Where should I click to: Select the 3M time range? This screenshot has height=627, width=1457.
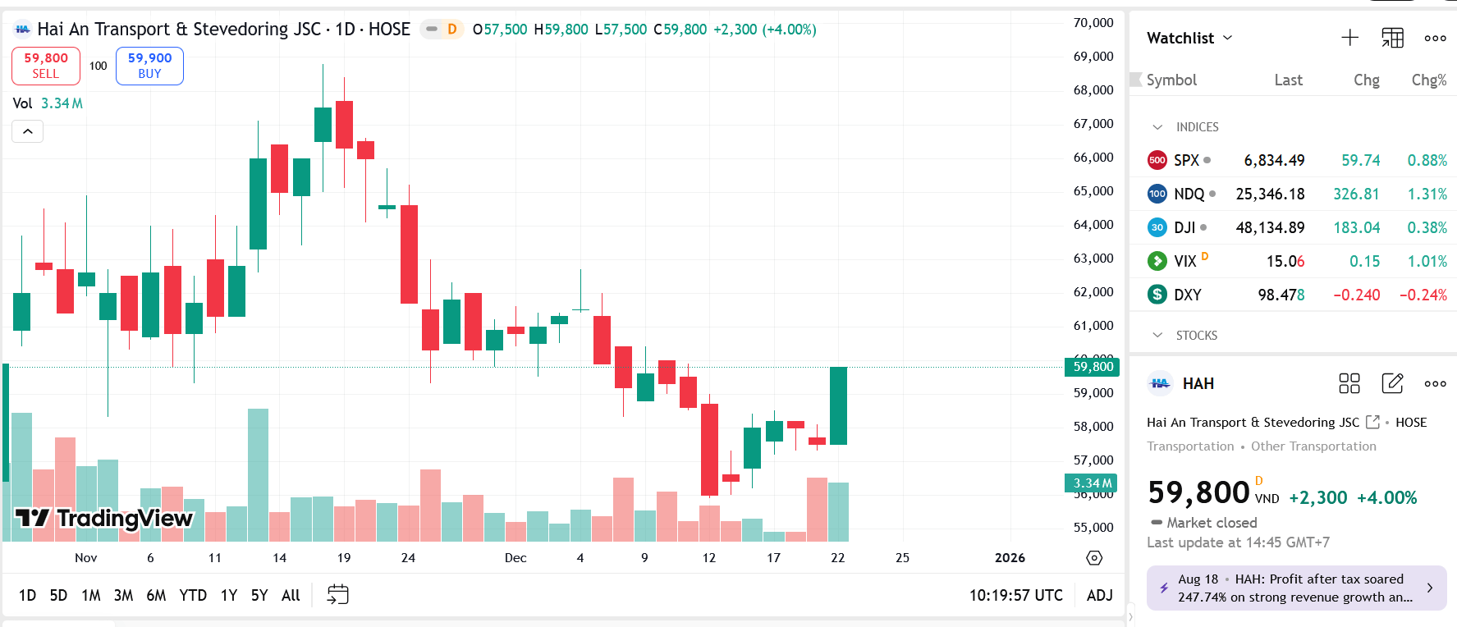click(123, 595)
